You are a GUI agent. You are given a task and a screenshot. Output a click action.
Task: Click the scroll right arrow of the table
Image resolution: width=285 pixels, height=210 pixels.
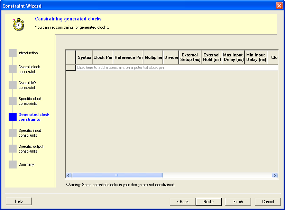[x=275, y=175]
